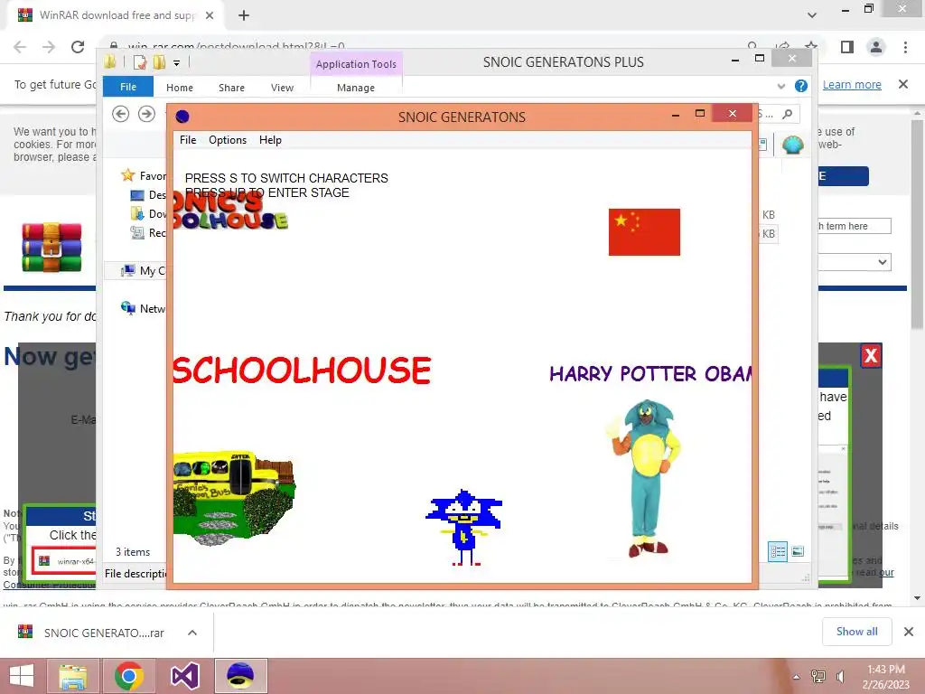The image size is (925, 694).
Task: Click the Explorer Help question mark icon
Action: [800, 86]
